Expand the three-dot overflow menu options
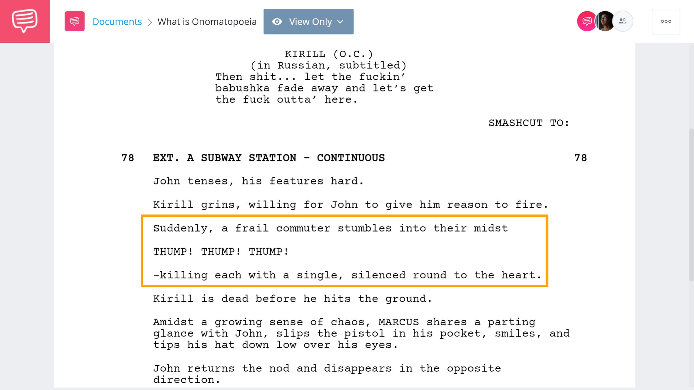694x390 pixels. click(666, 21)
